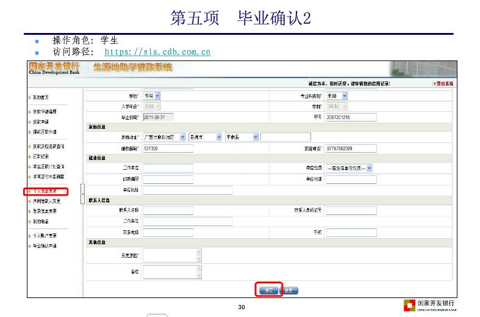This screenshot has height=317, width=480.
Task: Click into the 学号 field
Action: (x=351, y=117)
